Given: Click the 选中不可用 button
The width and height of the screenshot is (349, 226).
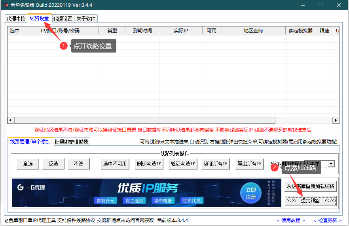Looking at the screenshot, I should [x=115, y=164].
